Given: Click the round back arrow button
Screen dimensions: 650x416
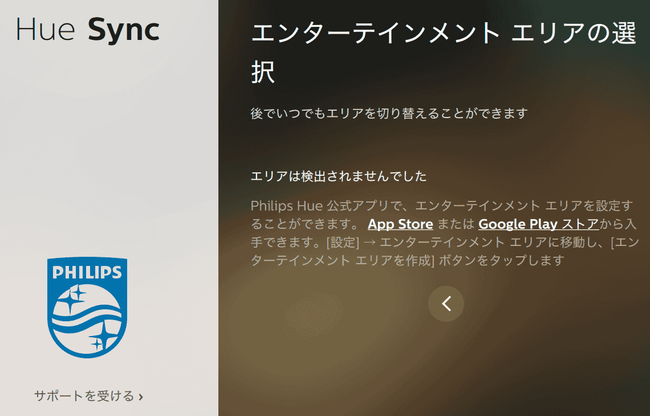Looking at the screenshot, I should pyautogui.click(x=446, y=304).
